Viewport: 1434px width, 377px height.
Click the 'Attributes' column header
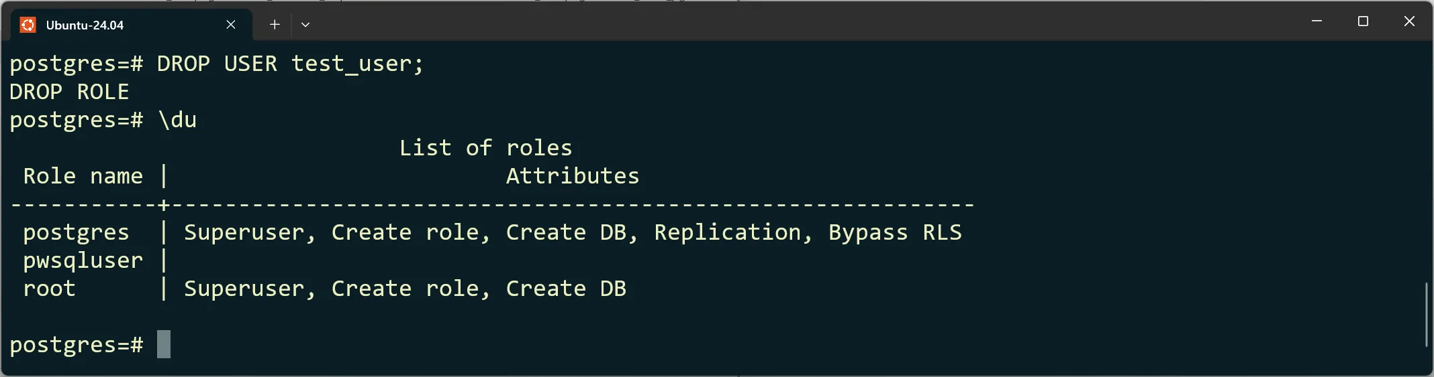(x=573, y=176)
